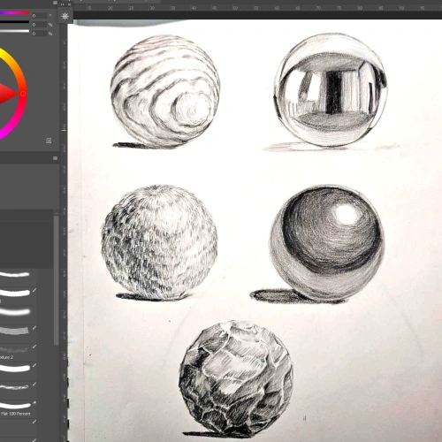Open the brush panel hamburger menu

pos(55,158)
